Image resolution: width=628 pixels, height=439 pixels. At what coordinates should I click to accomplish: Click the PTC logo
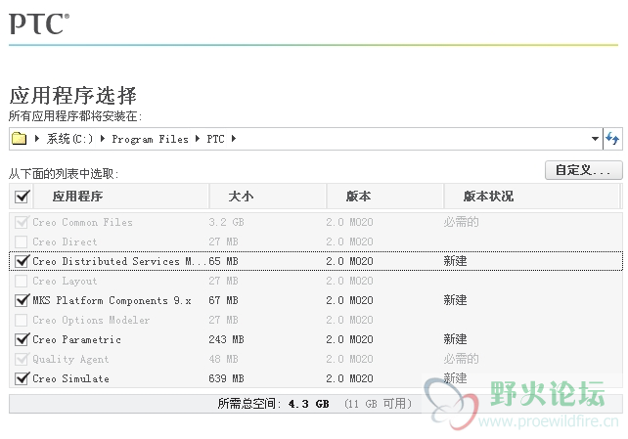pos(39,23)
